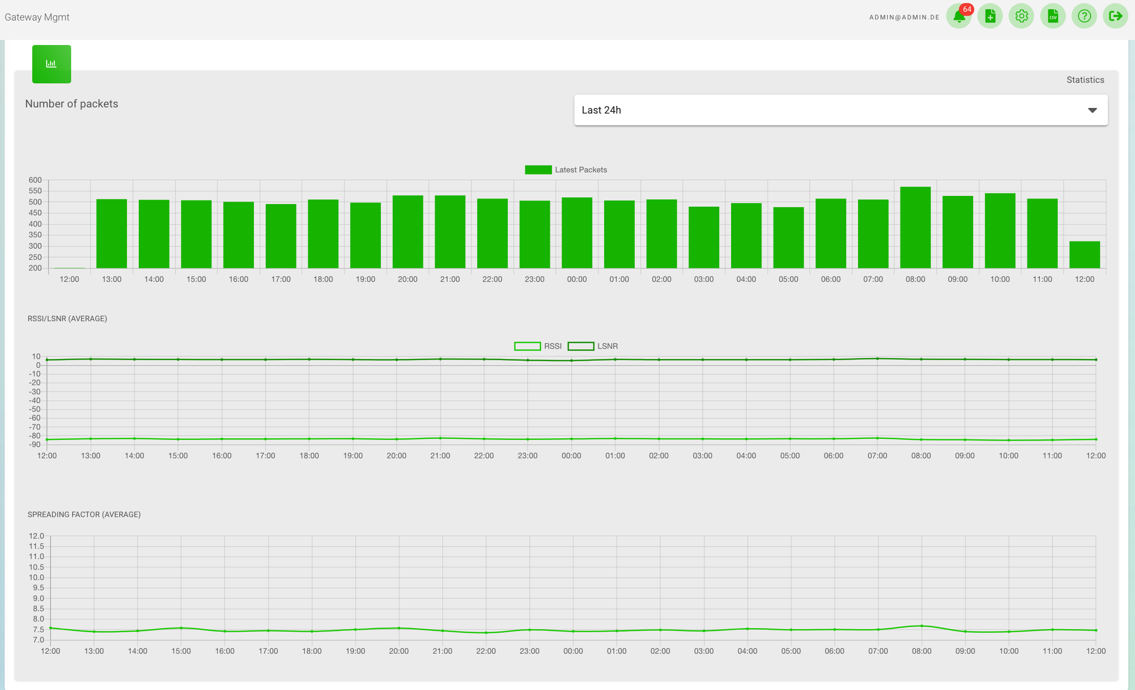Click the 08:00 tallest packets bar
The image size is (1135, 690).
tap(915, 228)
